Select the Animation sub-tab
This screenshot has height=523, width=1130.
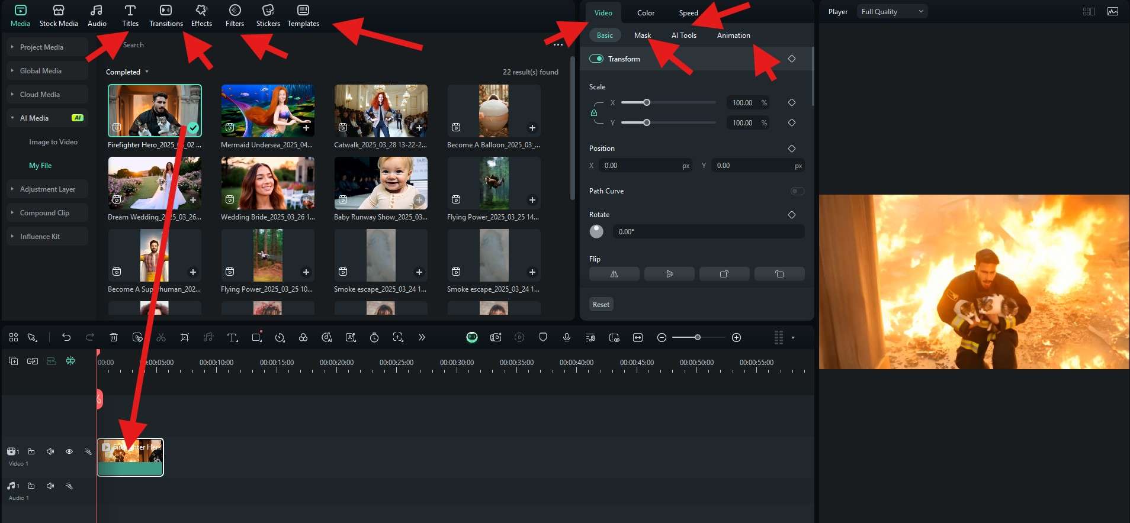pos(733,35)
